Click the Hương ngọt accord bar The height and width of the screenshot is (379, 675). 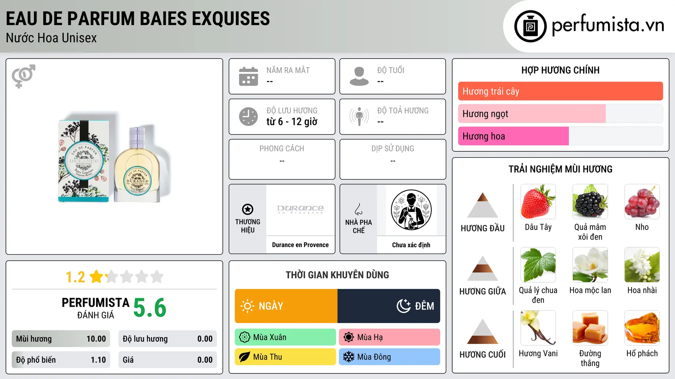pyautogui.click(x=560, y=114)
